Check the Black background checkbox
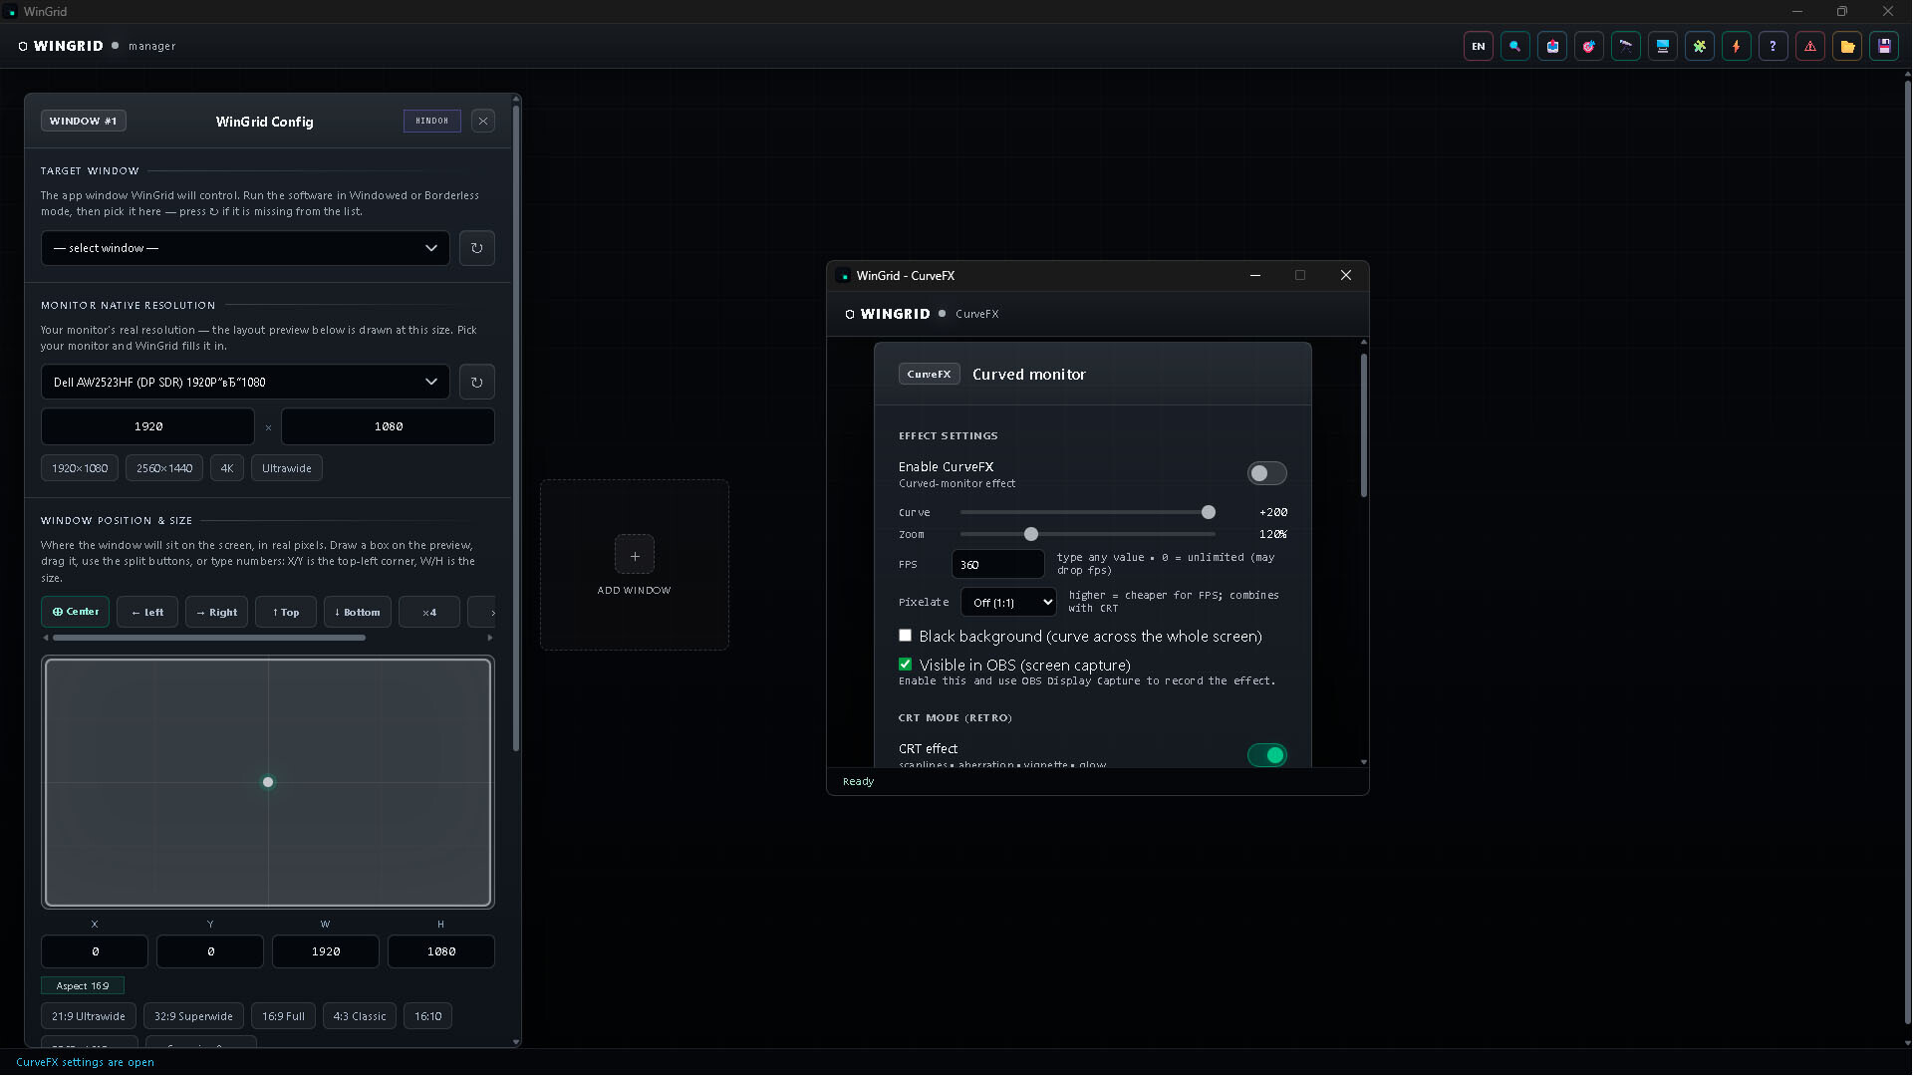1913x1076 pixels. pos(905,636)
